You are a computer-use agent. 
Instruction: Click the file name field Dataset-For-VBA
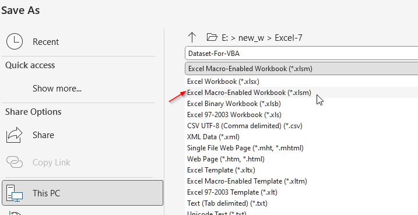(301, 54)
